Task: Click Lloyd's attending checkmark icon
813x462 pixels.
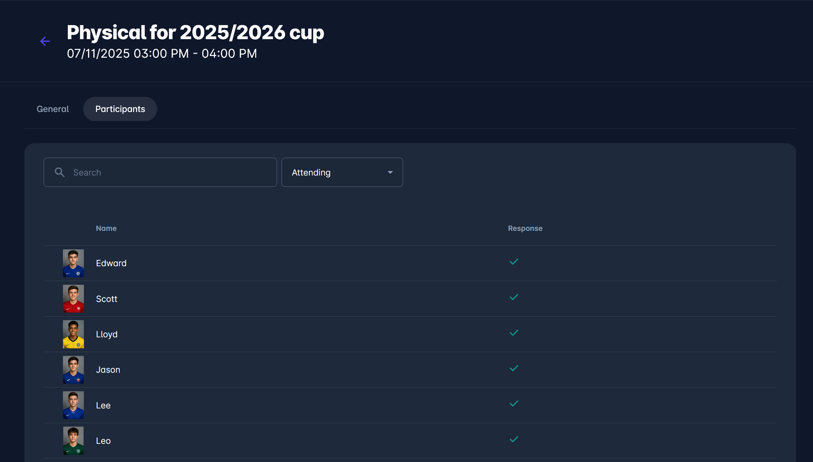Action: click(514, 333)
